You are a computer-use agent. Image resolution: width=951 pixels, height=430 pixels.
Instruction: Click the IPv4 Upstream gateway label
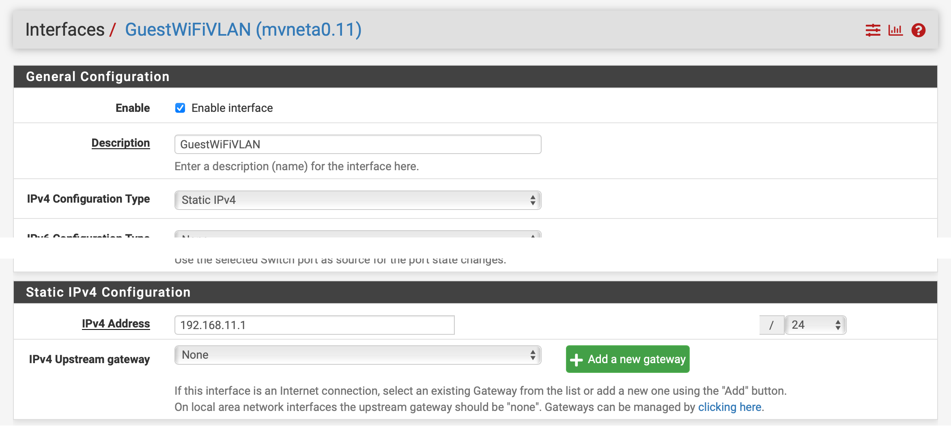click(89, 359)
